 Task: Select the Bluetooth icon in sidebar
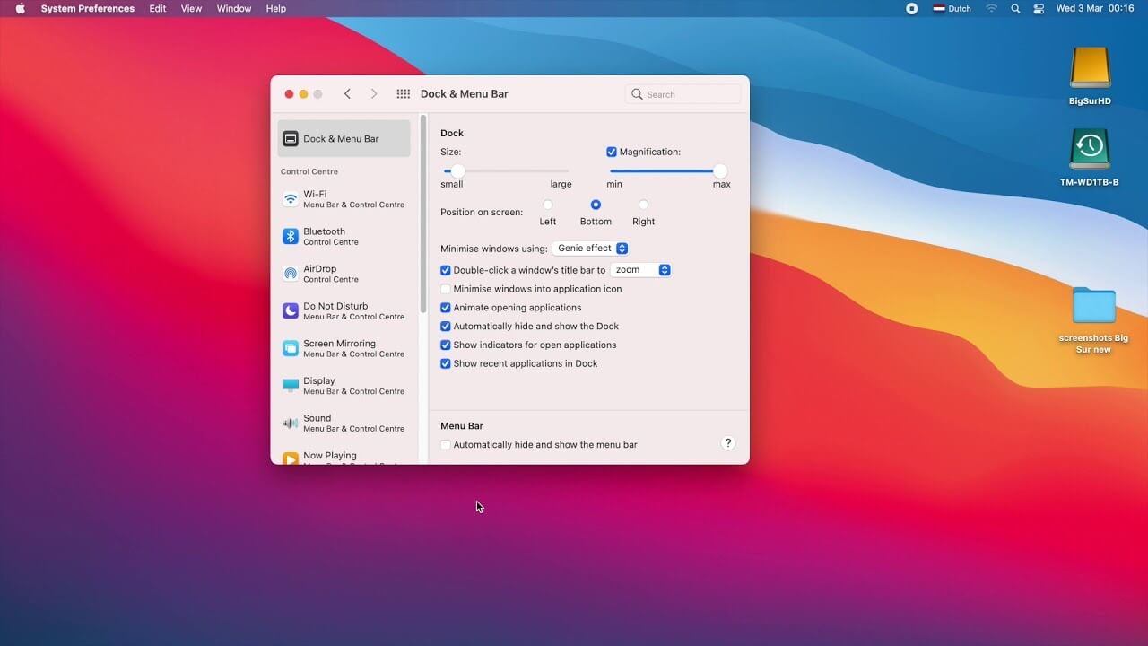point(291,236)
